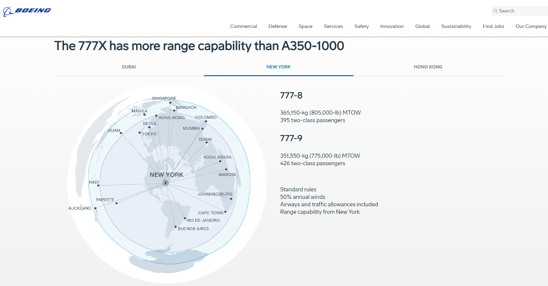Open the Our Company menu
This screenshot has width=548, height=286.
531,26
